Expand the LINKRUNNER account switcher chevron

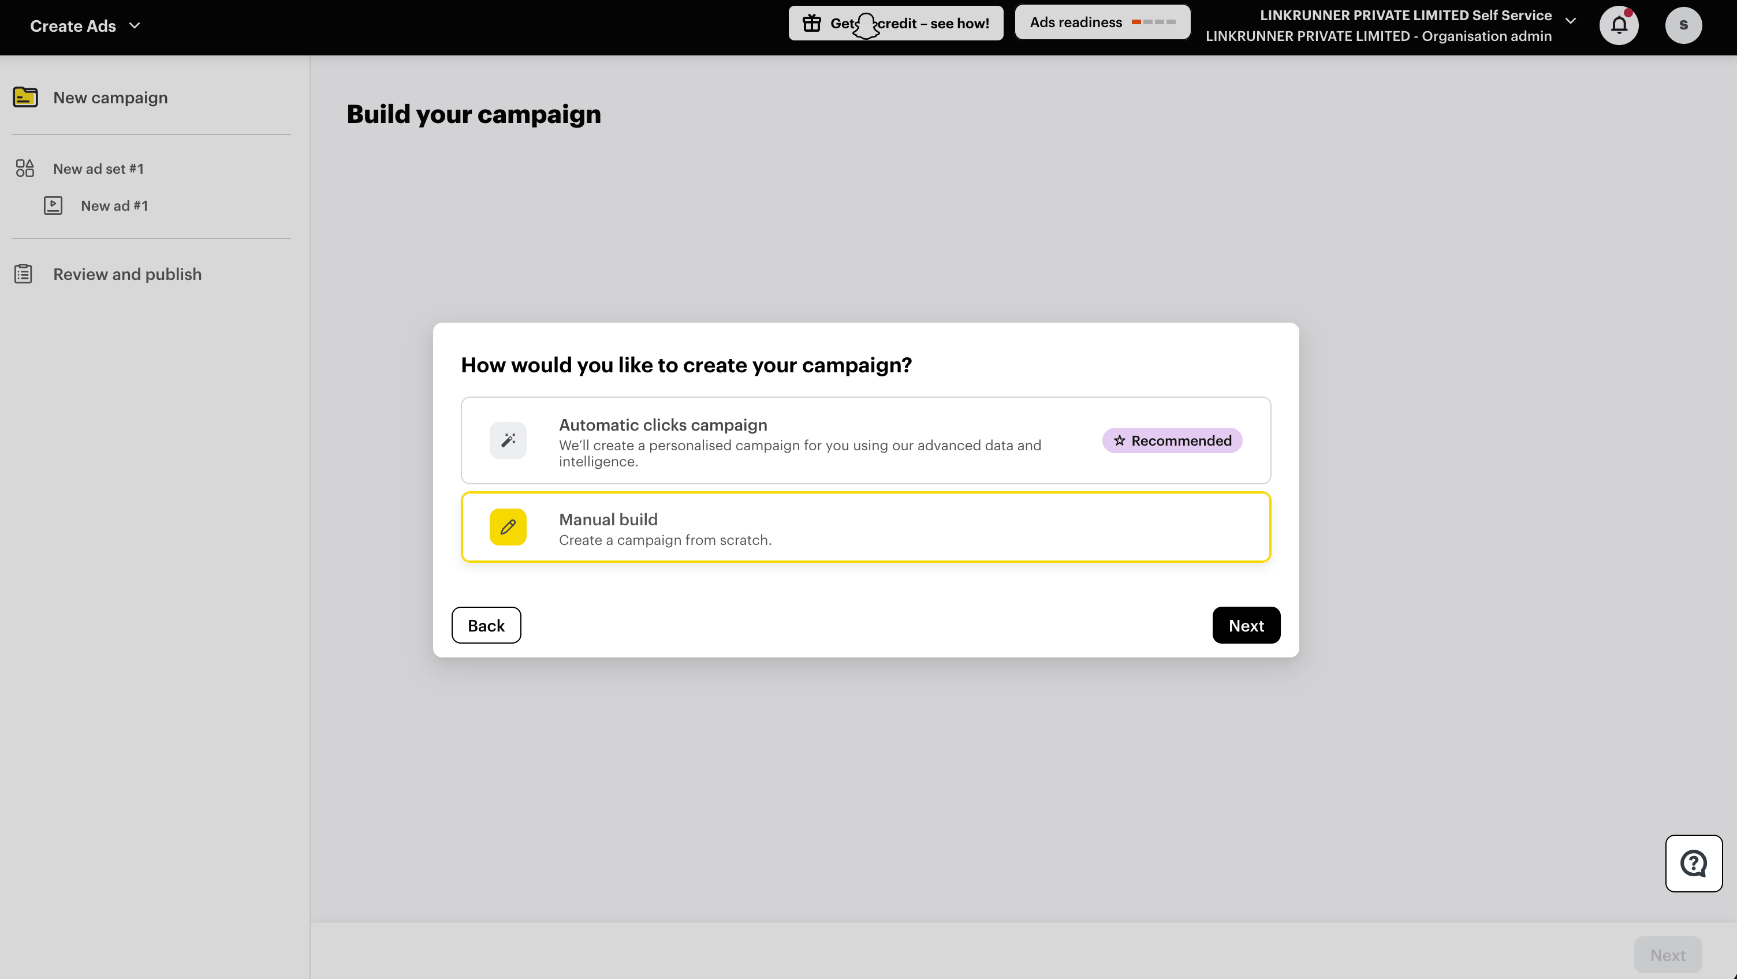click(1571, 21)
